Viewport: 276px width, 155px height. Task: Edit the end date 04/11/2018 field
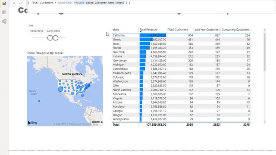pos(53,31)
